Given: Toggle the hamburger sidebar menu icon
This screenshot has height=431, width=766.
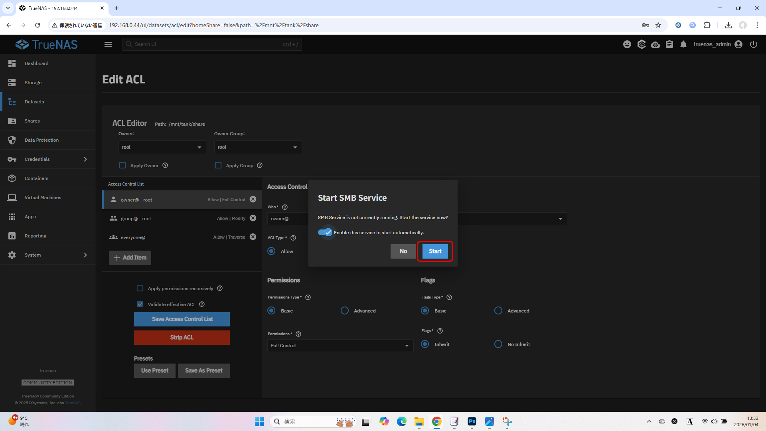Looking at the screenshot, I should pyautogui.click(x=108, y=44).
